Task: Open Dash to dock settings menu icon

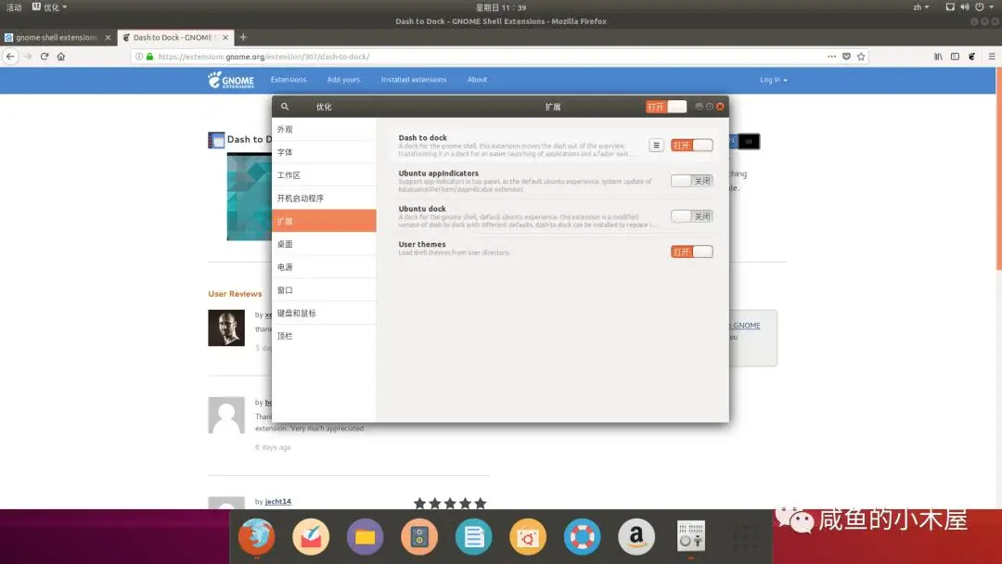Action: tap(656, 145)
